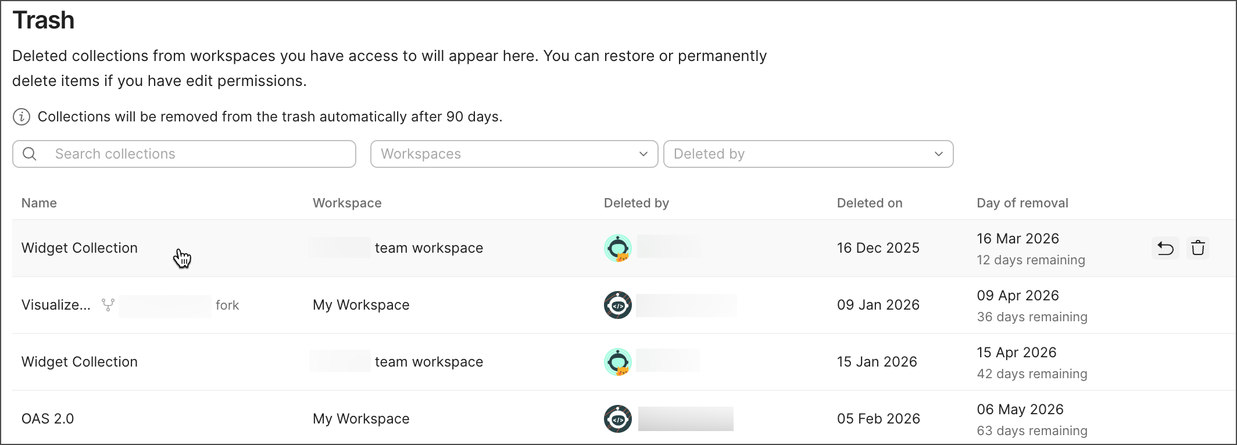Restore the first Widget Collection

(1165, 249)
